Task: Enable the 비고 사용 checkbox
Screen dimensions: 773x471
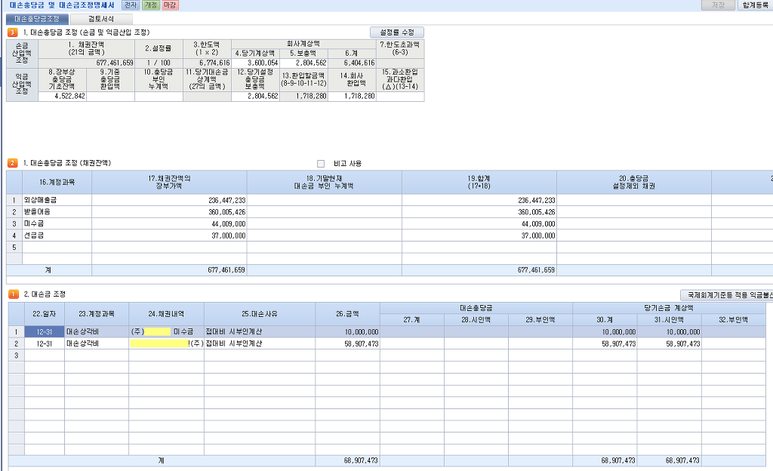Action: pyautogui.click(x=321, y=163)
